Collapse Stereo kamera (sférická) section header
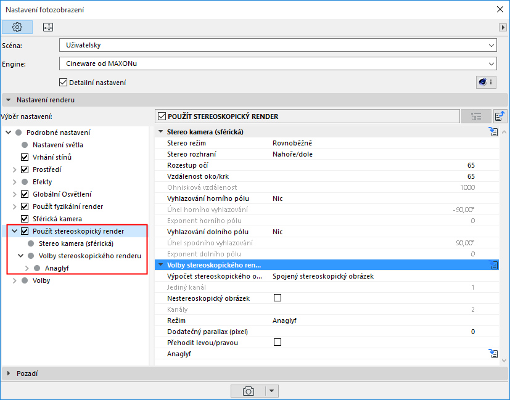Image resolution: width=510 pixels, height=400 pixels. (161, 132)
